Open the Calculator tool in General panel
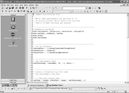The height and width of the screenshot is (93, 129). (x=13, y=20)
